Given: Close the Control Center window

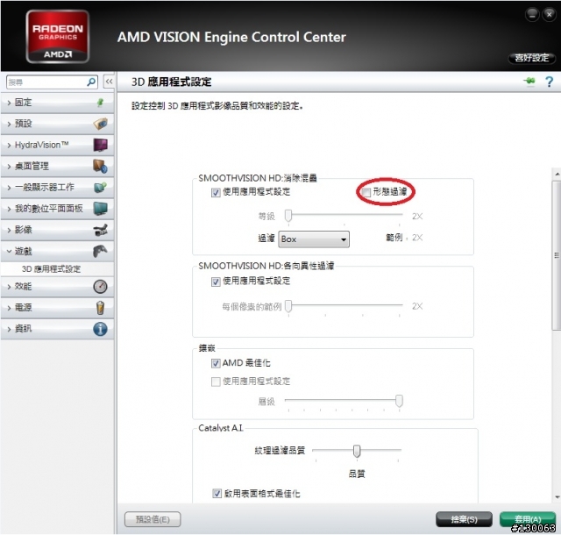Looking at the screenshot, I should tap(549, 15).
